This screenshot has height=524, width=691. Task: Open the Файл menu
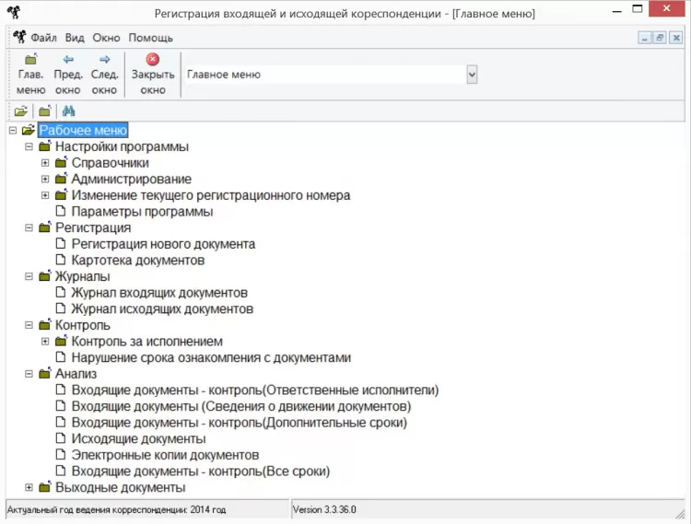click(x=43, y=38)
